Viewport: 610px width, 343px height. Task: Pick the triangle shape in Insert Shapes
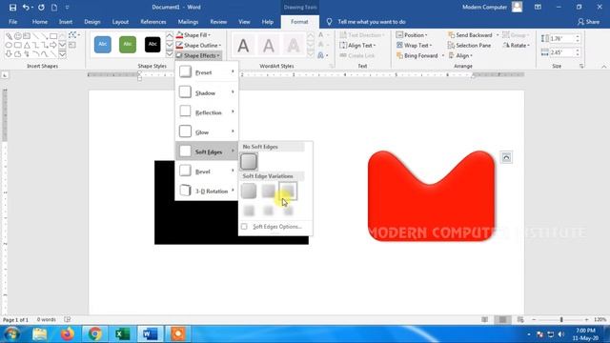coord(27,45)
